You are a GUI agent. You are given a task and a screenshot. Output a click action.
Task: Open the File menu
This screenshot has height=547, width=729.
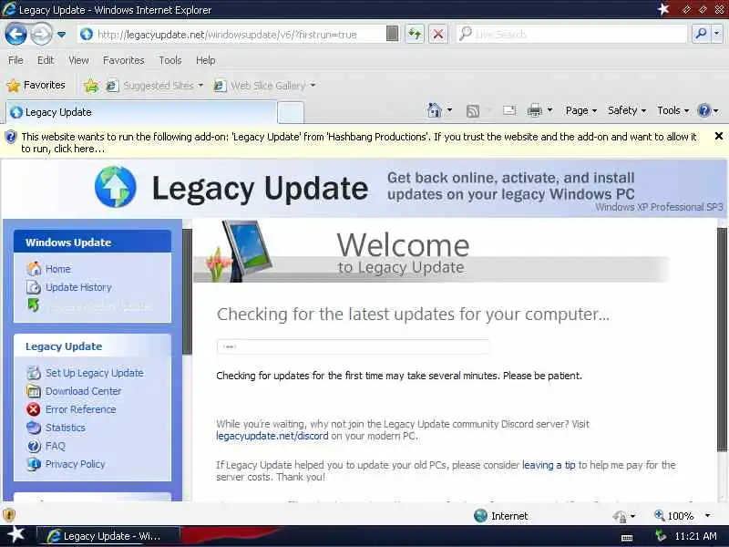click(15, 60)
